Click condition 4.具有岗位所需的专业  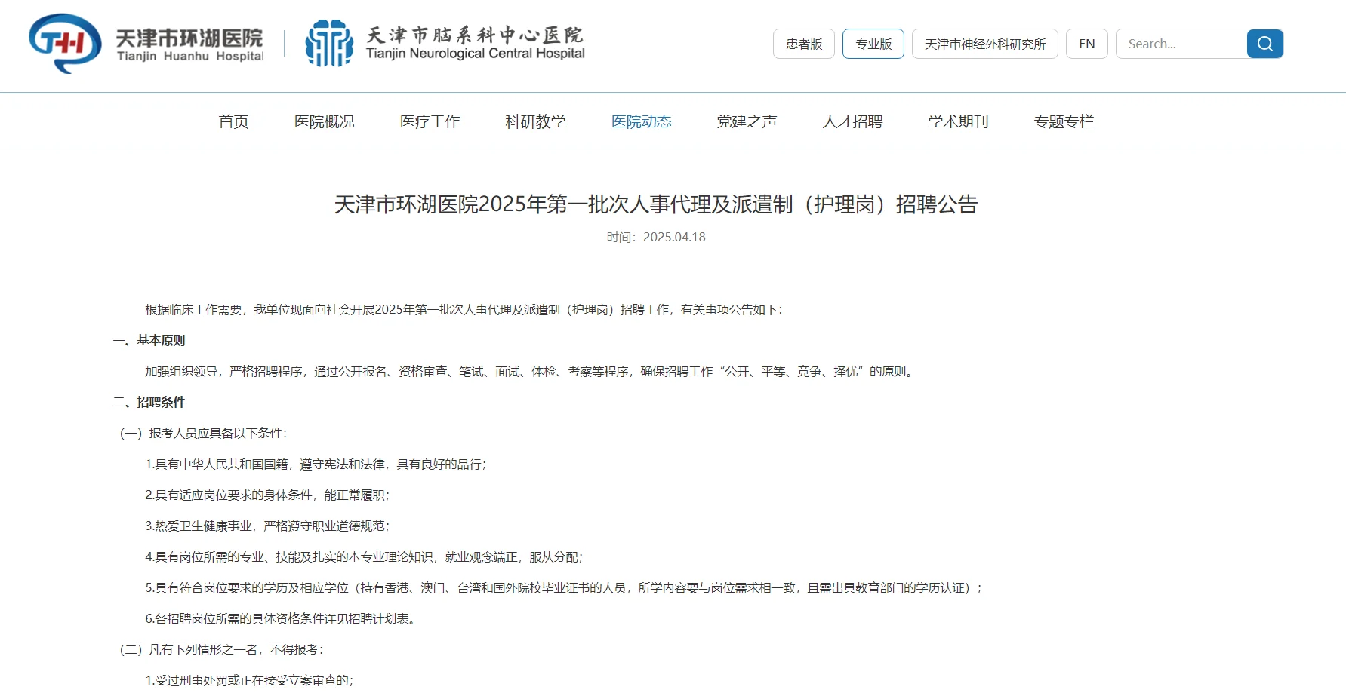(x=365, y=557)
